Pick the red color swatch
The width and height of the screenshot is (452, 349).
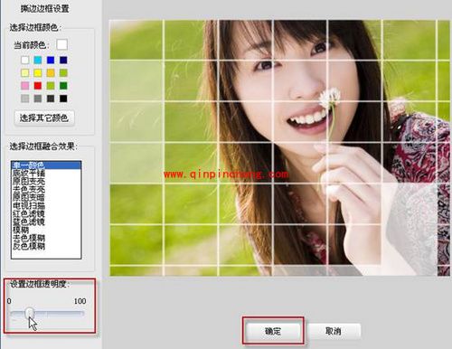tap(38, 86)
